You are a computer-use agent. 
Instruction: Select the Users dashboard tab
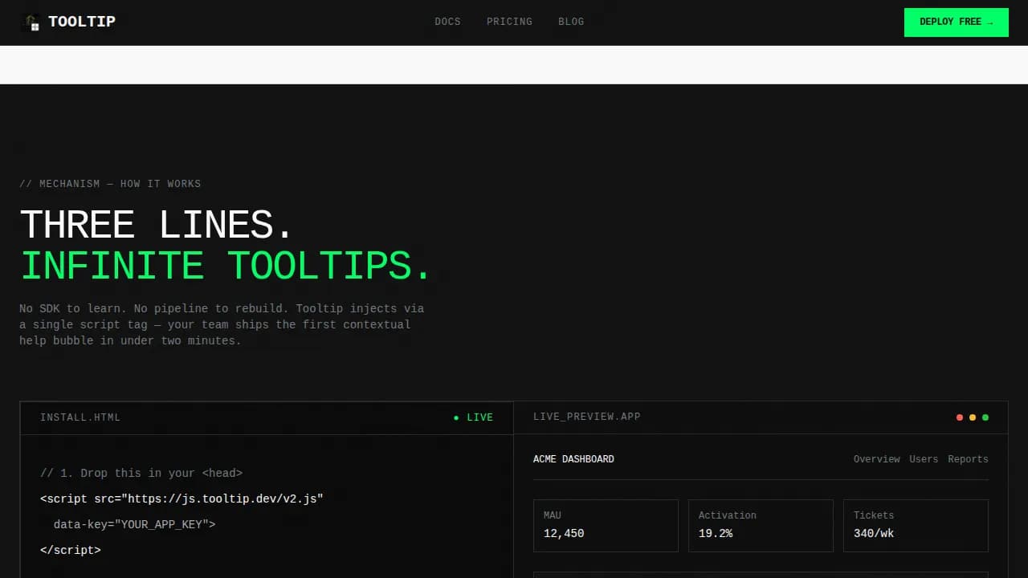click(x=924, y=459)
